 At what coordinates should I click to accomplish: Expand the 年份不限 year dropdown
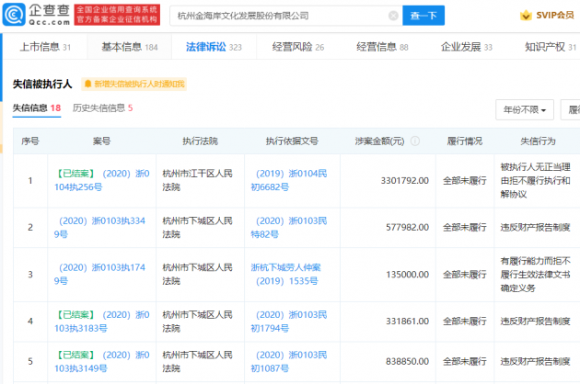525,109
